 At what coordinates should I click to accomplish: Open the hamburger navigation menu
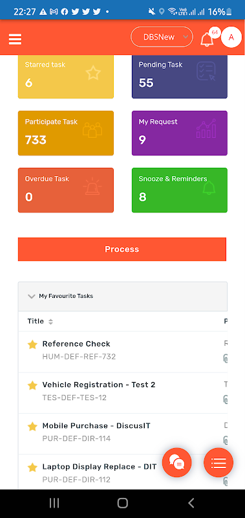pos(15,39)
